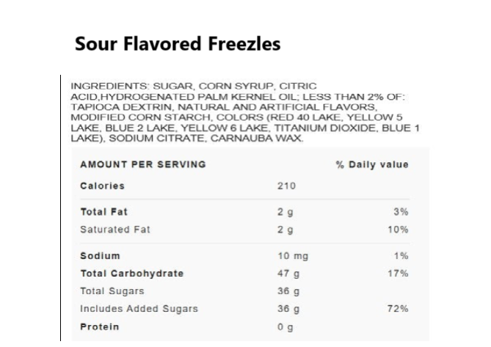This screenshot has height=347, width=491.
Task: Click the 47 g carbohydrate amount
Action: [288, 274]
